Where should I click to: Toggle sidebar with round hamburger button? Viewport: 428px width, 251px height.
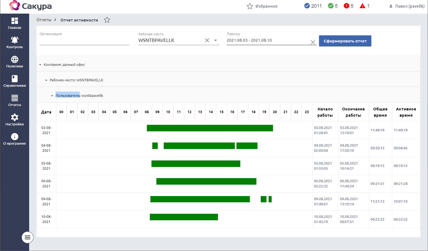click(x=28, y=237)
